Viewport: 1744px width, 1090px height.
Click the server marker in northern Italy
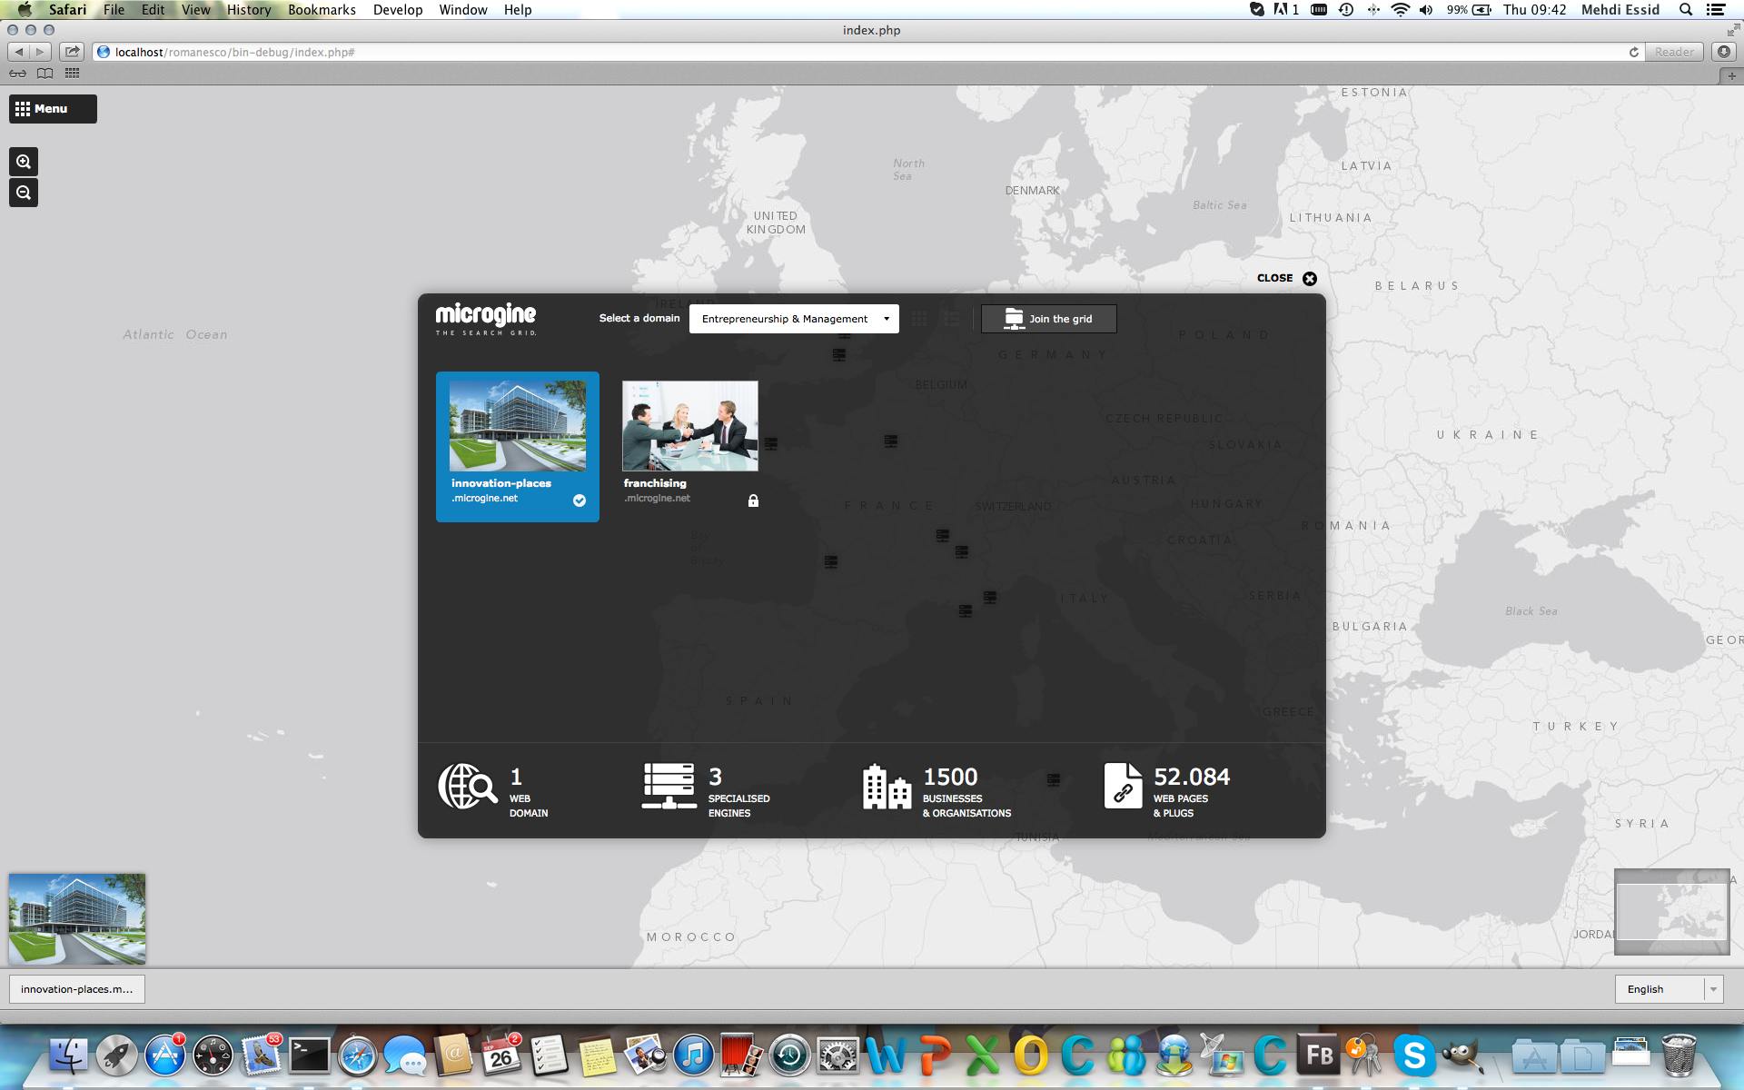(990, 598)
